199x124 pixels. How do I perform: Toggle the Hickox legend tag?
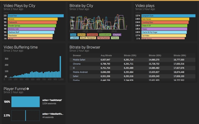[115, 38]
